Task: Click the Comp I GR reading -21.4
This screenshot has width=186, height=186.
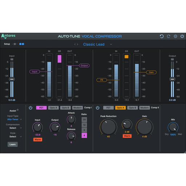Action: coord(60,100)
